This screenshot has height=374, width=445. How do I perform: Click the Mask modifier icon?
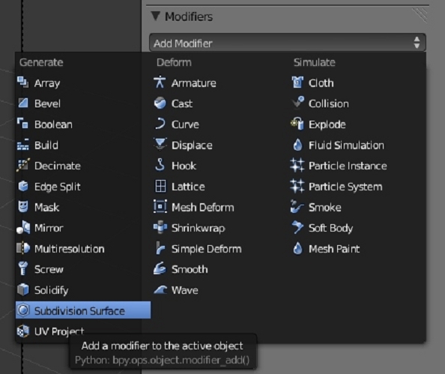point(22,207)
